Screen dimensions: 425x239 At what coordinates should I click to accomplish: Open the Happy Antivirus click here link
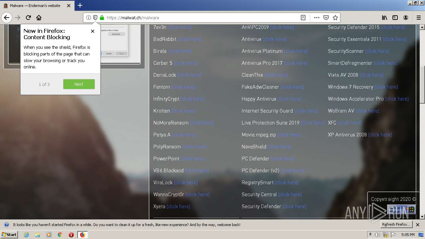tap(290, 99)
